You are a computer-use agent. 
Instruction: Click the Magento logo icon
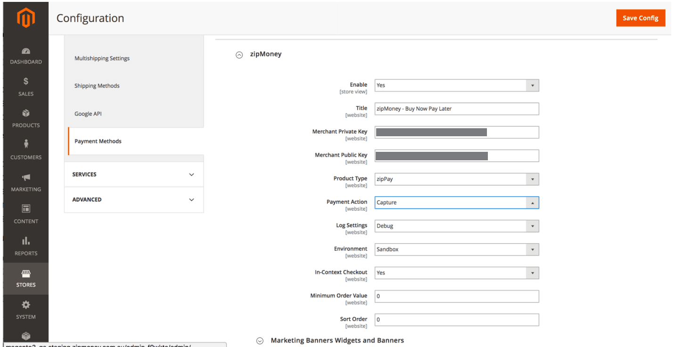point(26,18)
